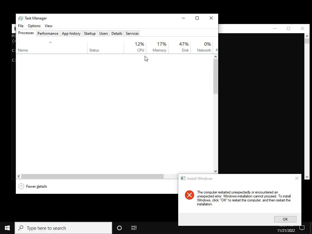Click the search magnifier icon in taskbar

pos(21,228)
